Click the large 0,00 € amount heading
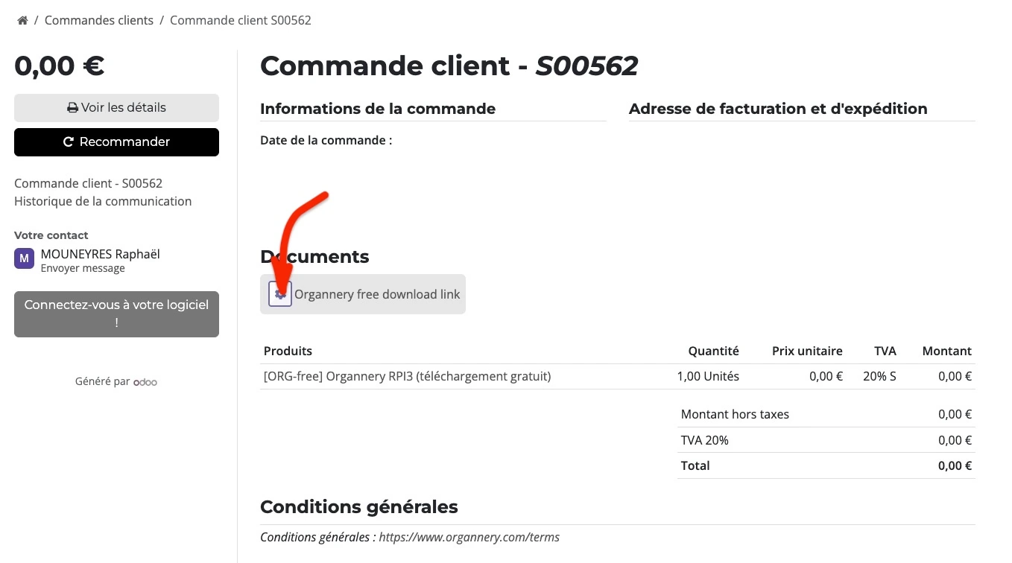This screenshot has height=563, width=1012. pyautogui.click(x=60, y=67)
